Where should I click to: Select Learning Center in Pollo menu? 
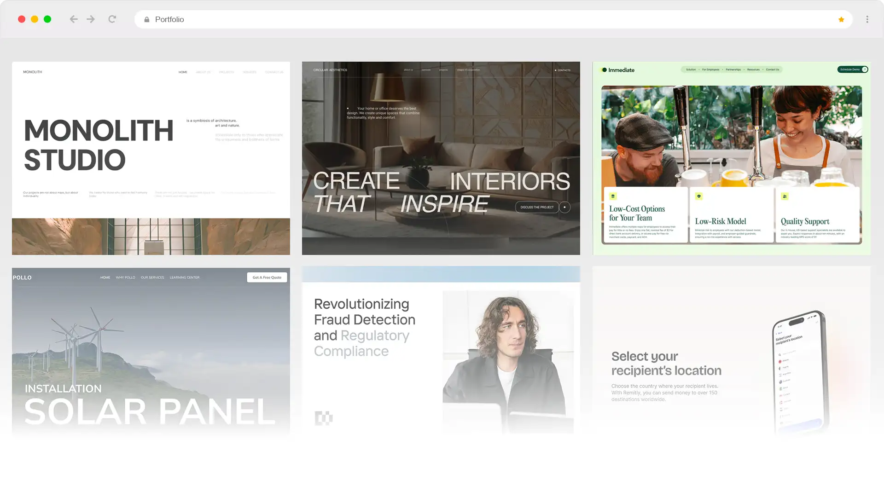(x=184, y=277)
